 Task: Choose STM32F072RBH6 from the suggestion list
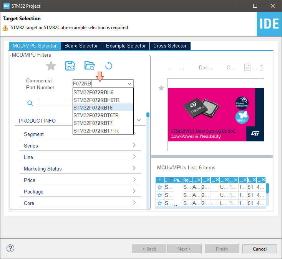103,92
